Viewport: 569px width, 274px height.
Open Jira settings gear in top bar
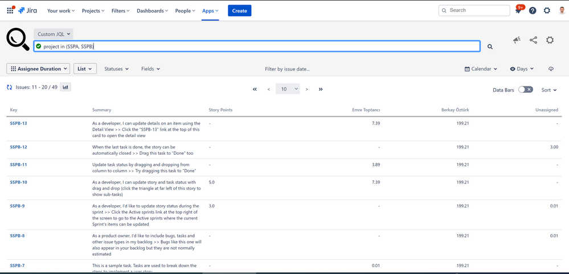pos(547,10)
